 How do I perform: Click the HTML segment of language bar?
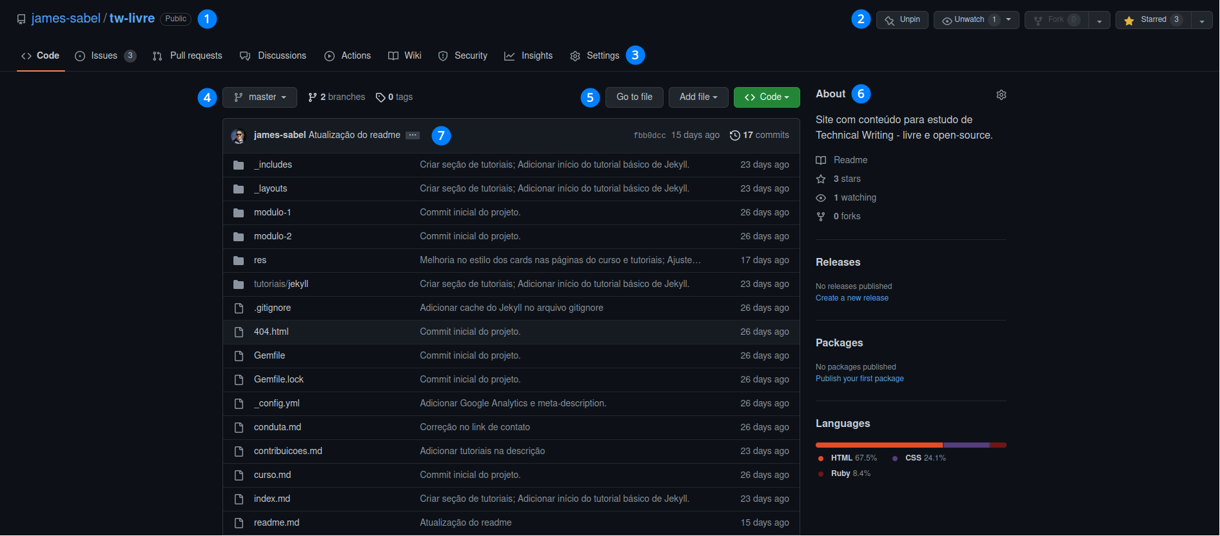pos(879,445)
